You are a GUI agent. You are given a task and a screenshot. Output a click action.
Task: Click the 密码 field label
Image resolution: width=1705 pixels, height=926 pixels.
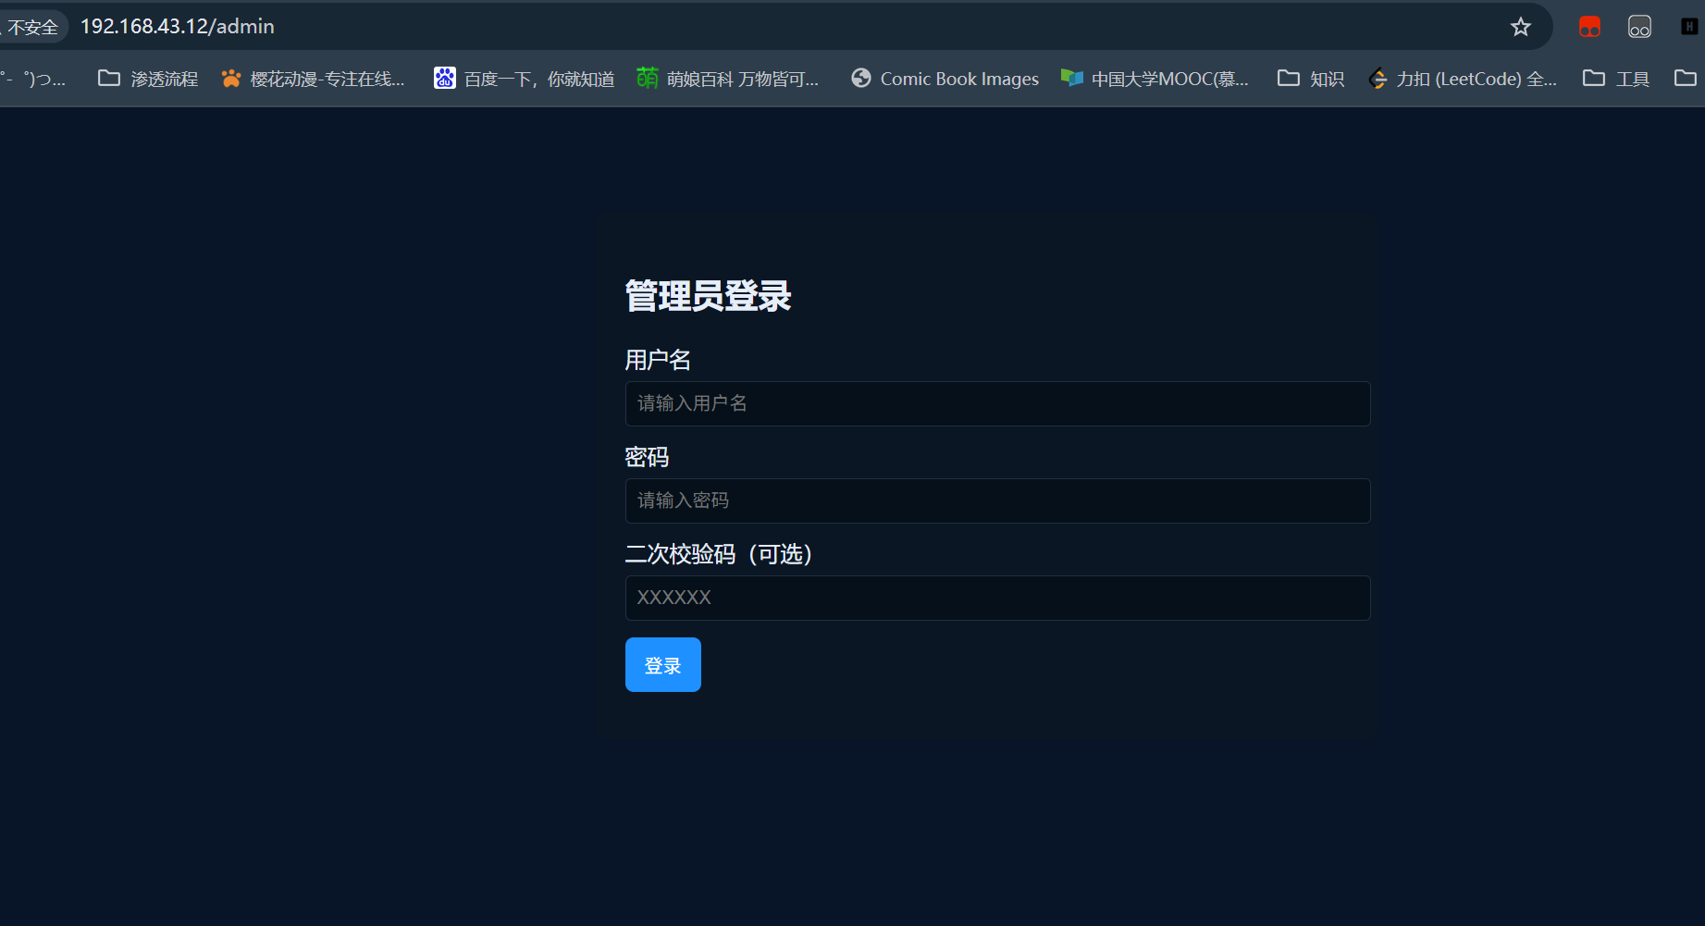point(647,457)
